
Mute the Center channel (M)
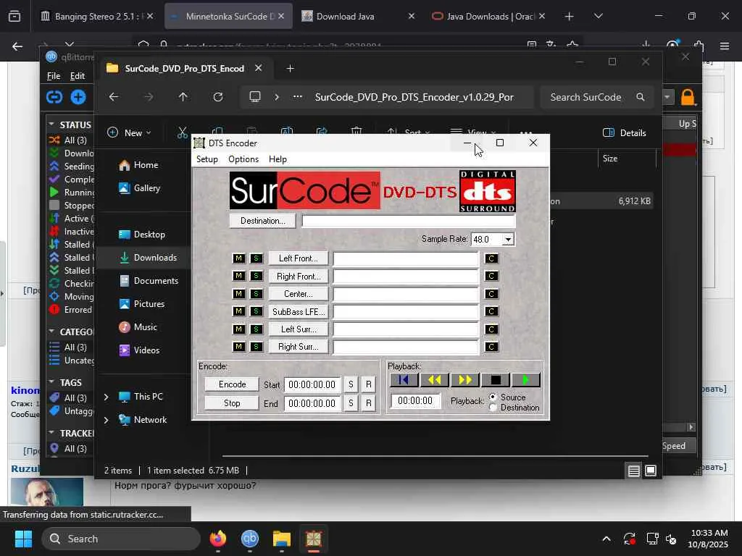(238, 294)
